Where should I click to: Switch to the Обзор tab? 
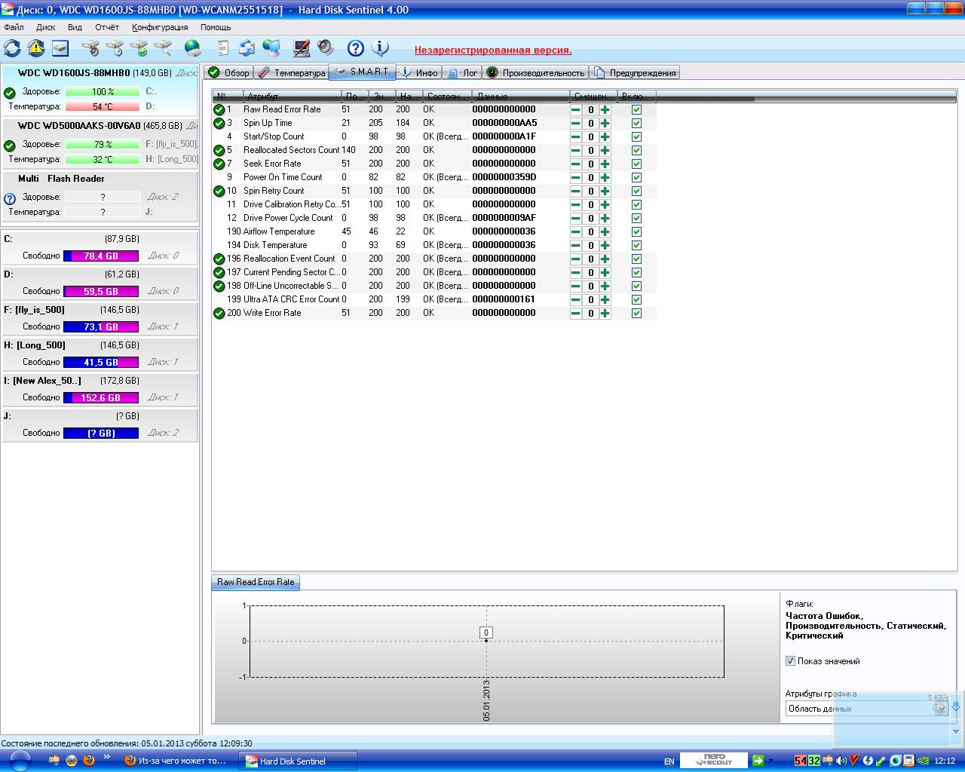point(228,72)
